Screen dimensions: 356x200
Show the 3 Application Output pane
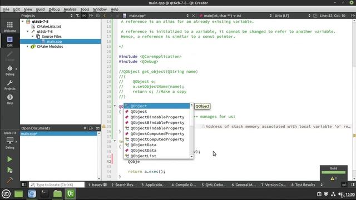pos(154,184)
